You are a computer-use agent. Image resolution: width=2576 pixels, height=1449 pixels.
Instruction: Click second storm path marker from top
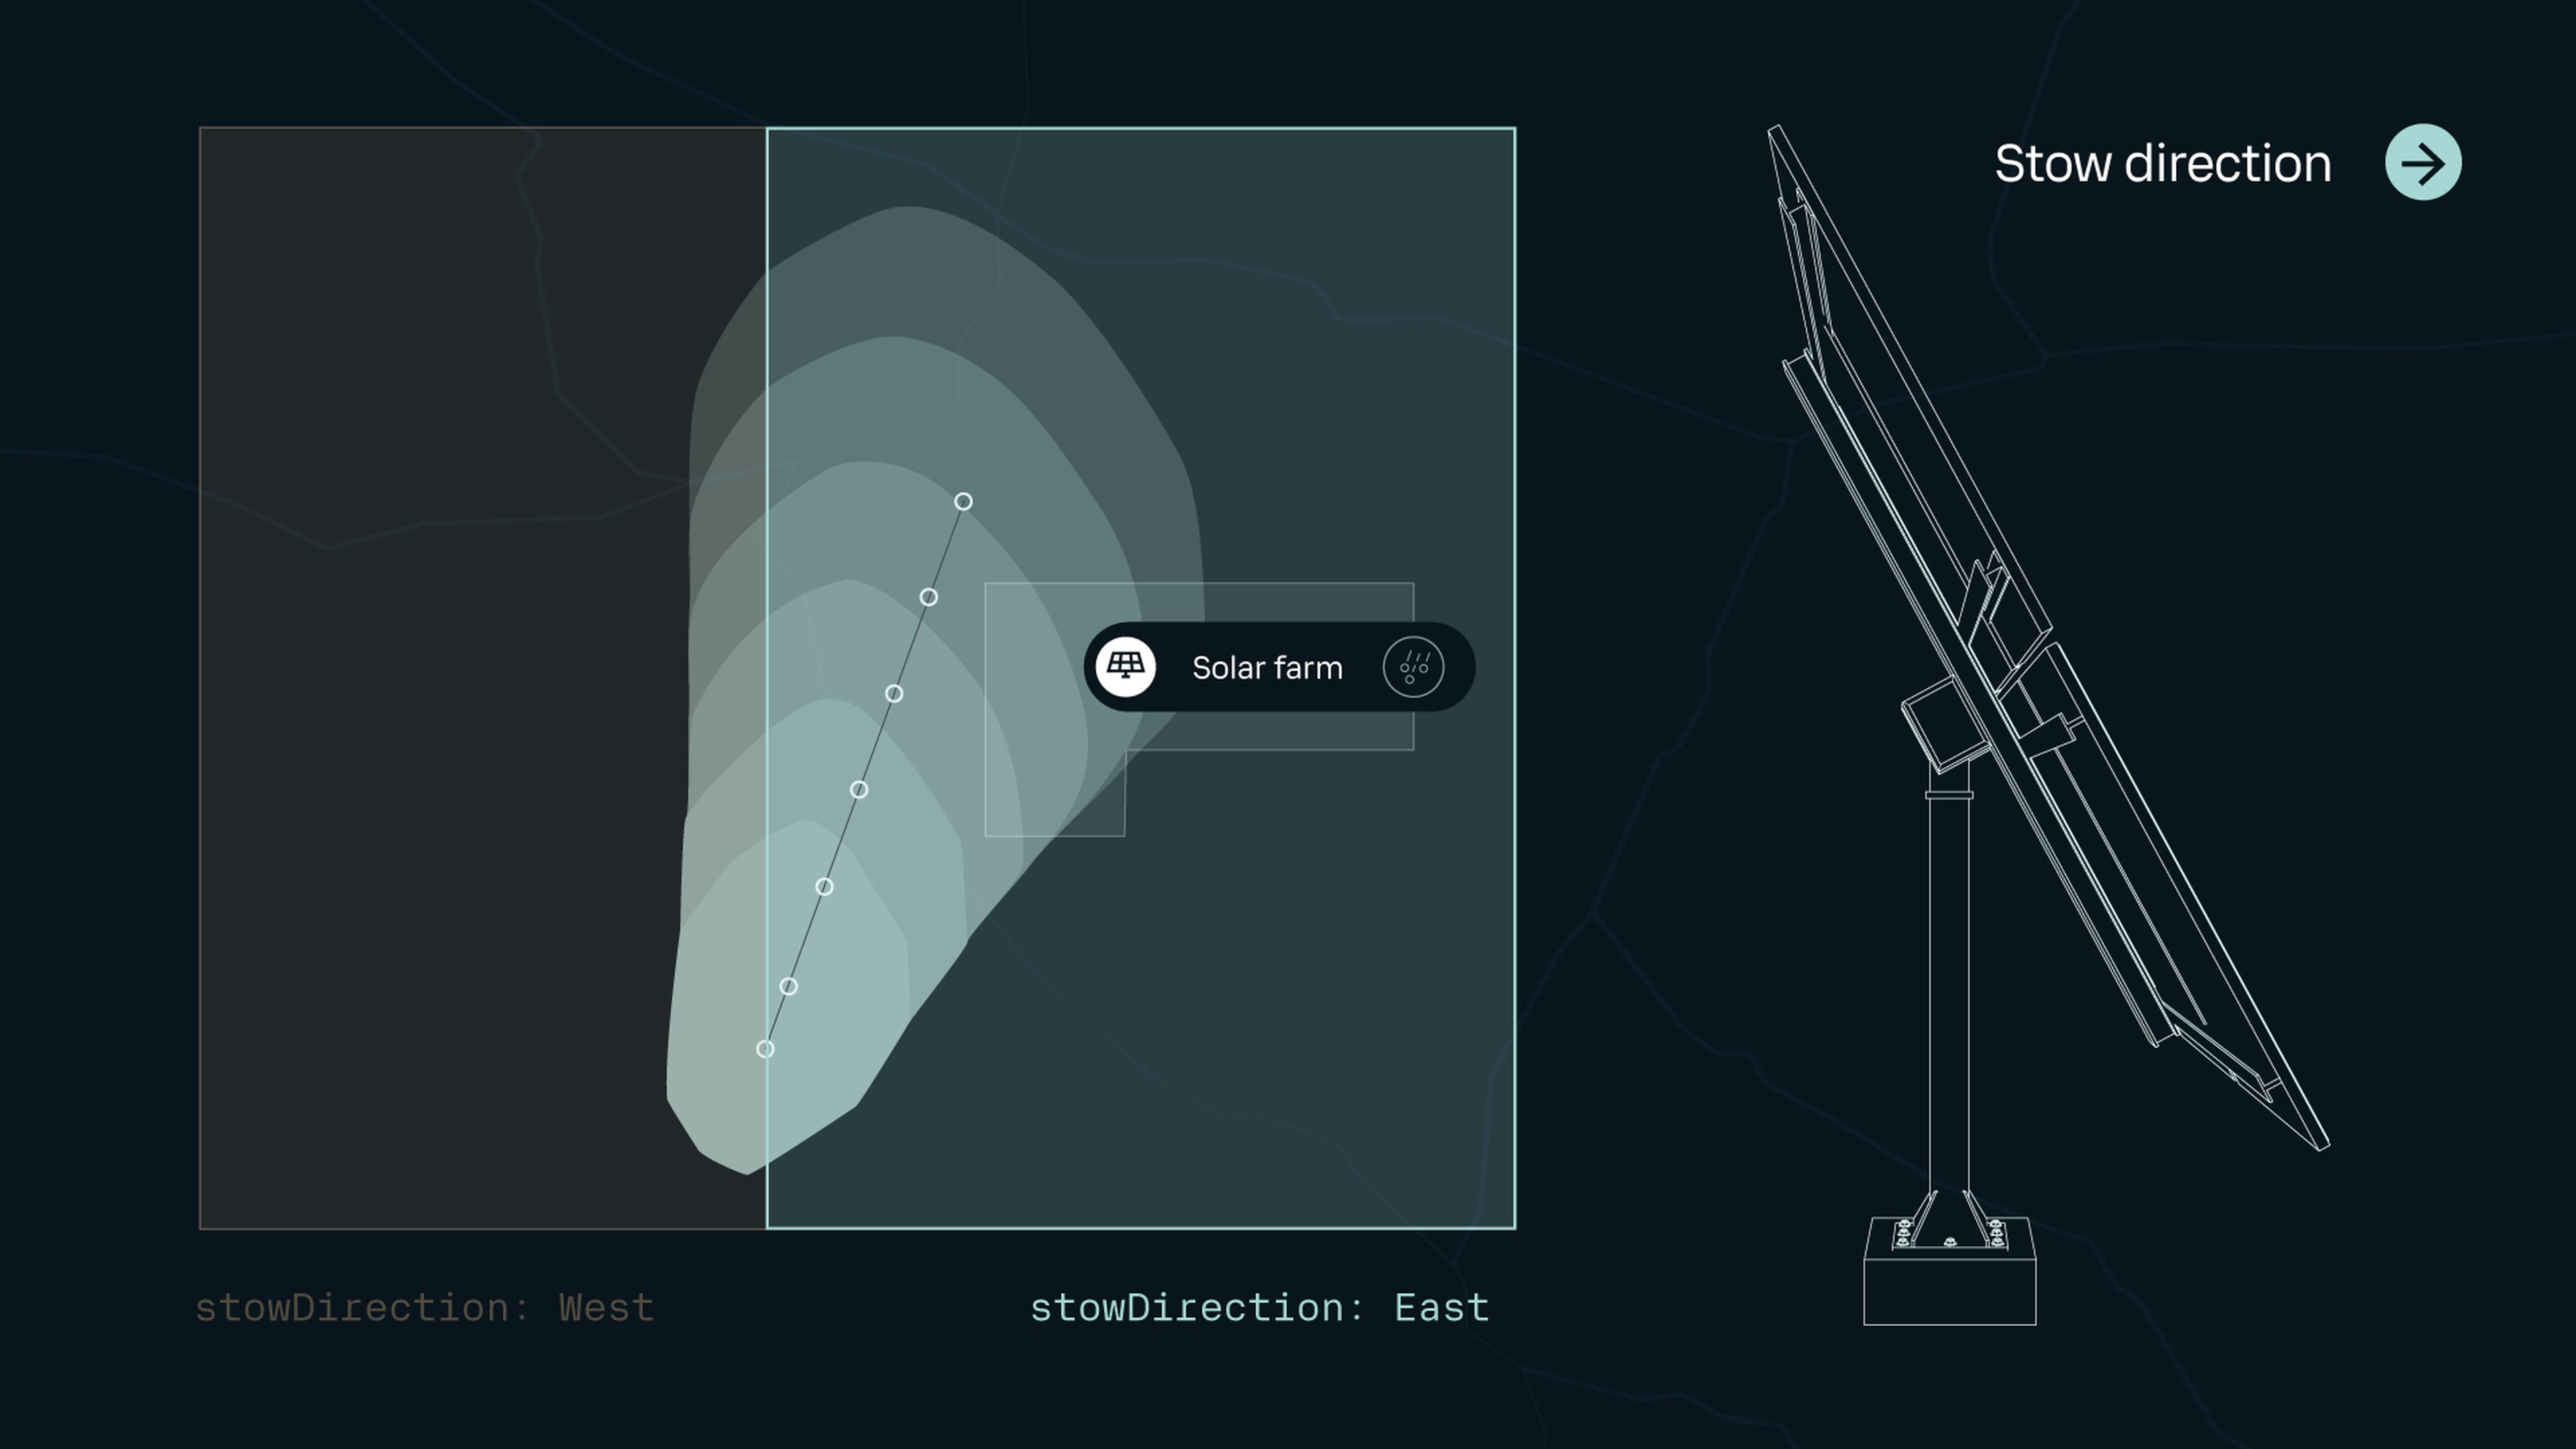[x=928, y=597]
